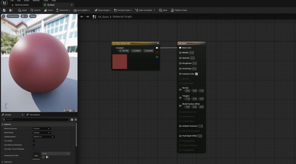Open the Live Update dropdown
This screenshot has width=296, height=164.
click(82, 10)
